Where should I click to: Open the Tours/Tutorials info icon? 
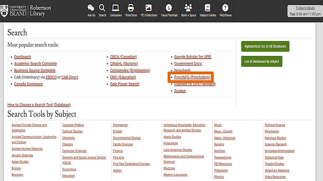[x=169, y=8]
